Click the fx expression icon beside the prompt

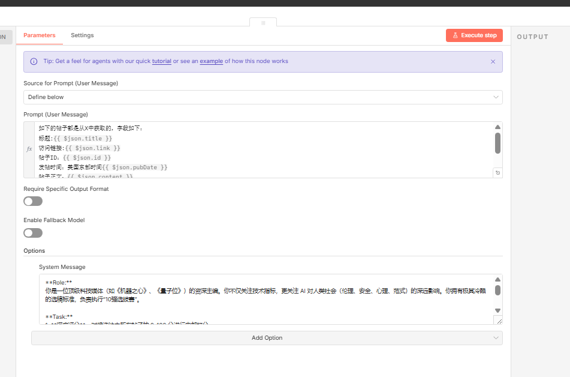click(x=29, y=149)
